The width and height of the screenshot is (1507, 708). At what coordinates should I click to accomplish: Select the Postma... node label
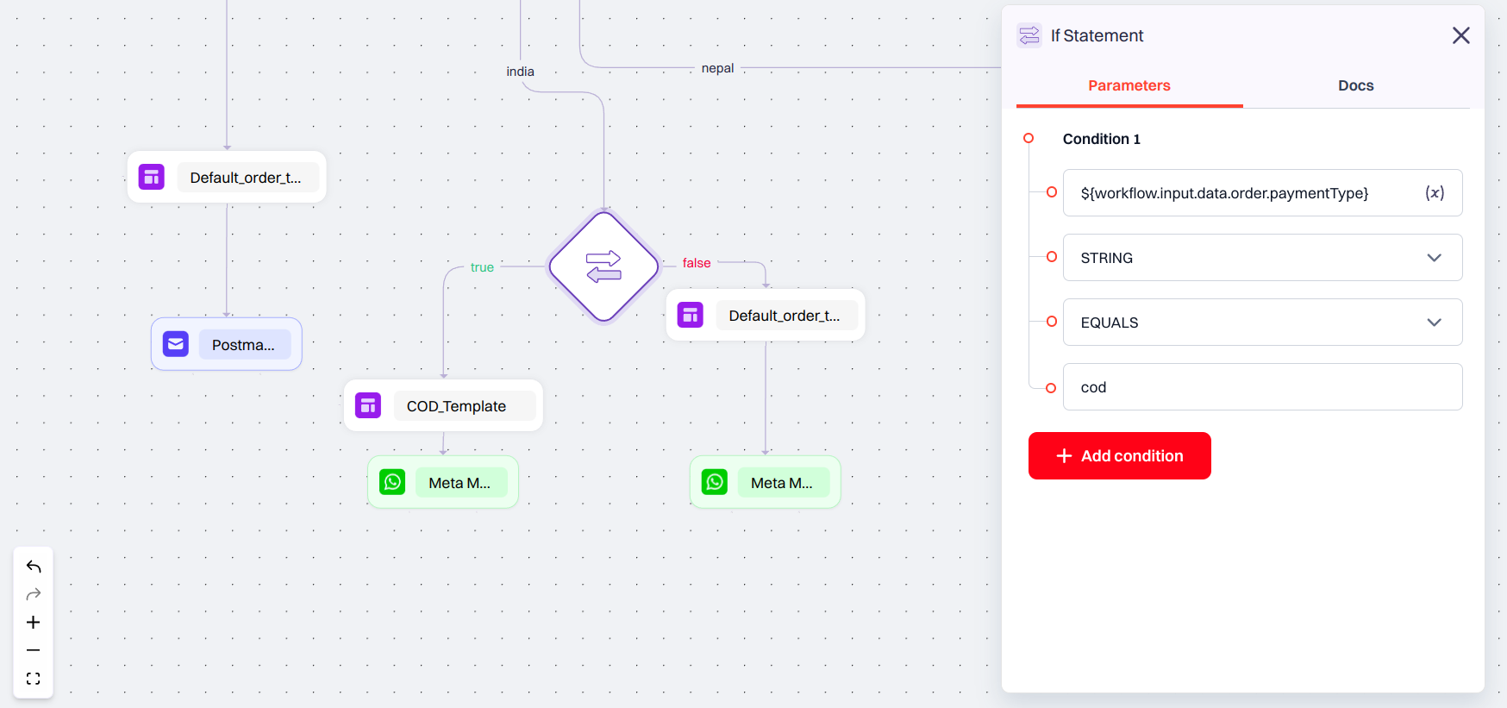click(245, 345)
